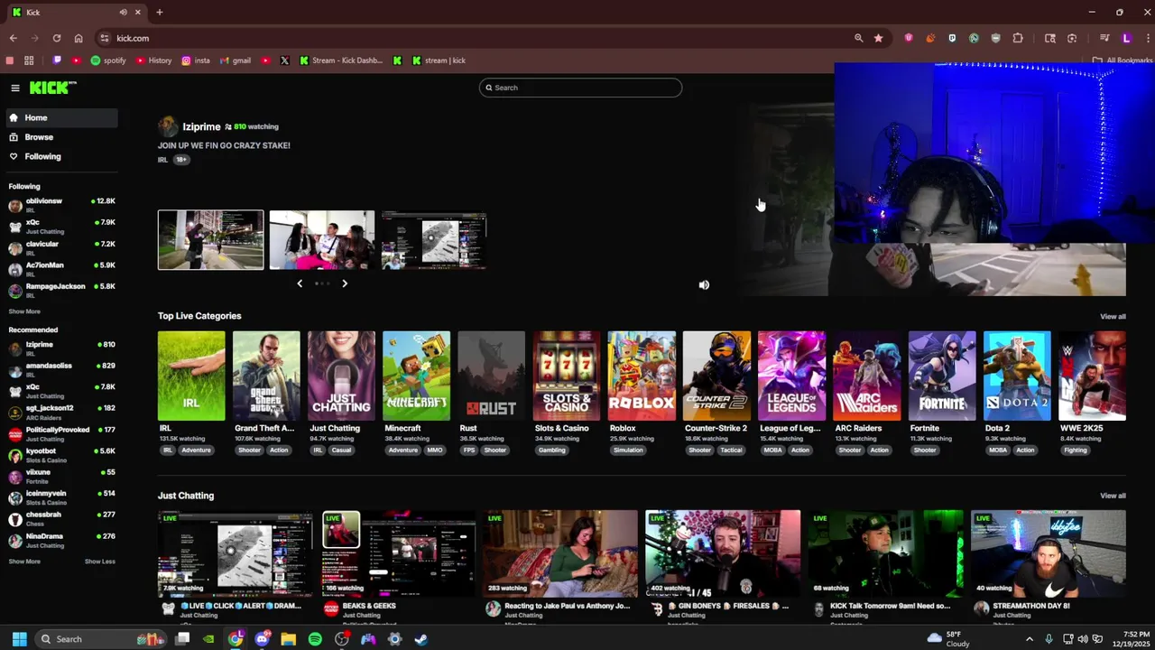Viewport: 1155px width, 650px height.
Task: Go to Home in Kick sidebar
Action: pos(60,117)
